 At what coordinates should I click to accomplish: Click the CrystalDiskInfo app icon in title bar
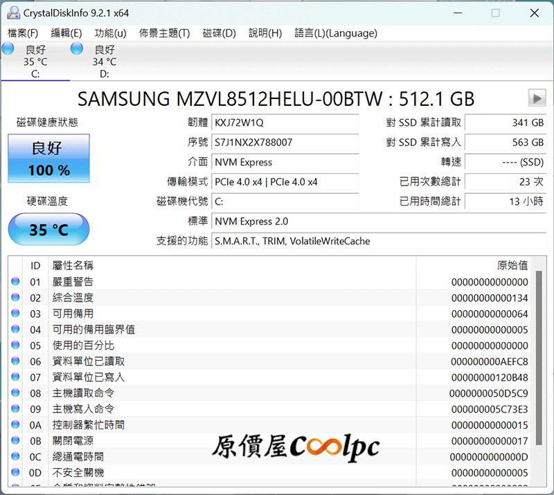pyautogui.click(x=13, y=13)
